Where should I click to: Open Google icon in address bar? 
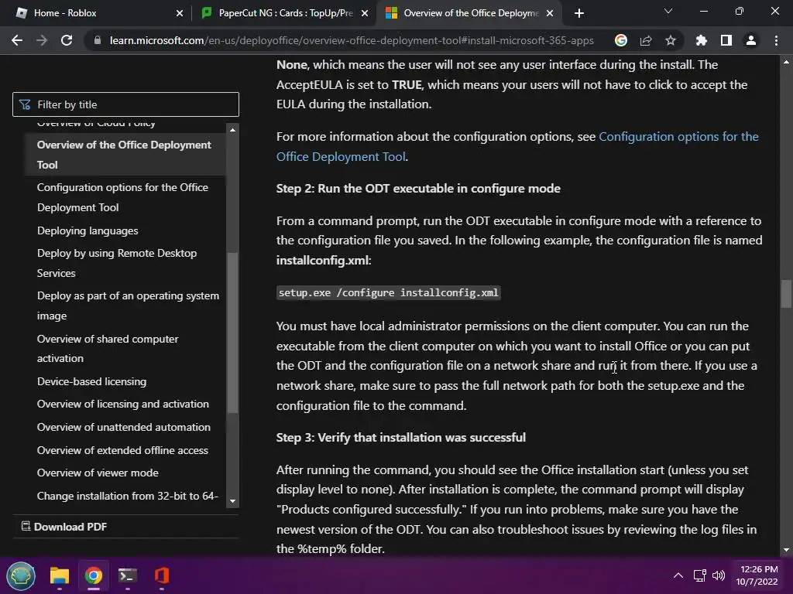click(620, 40)
